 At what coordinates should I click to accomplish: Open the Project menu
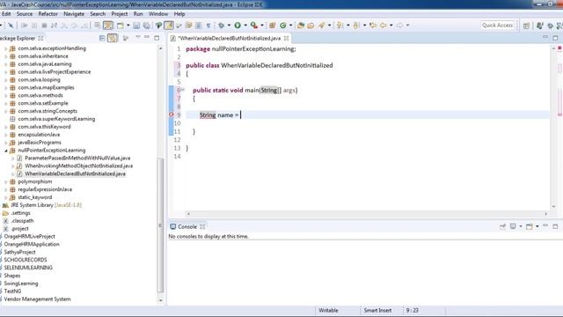tap(120, 14)
